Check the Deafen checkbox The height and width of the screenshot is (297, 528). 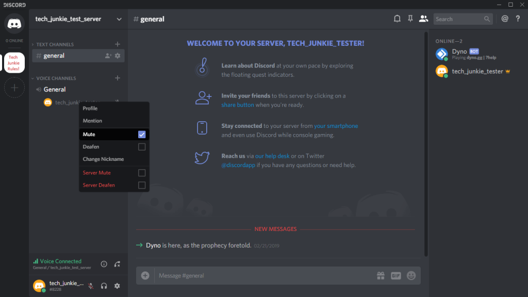coord(142,147)
